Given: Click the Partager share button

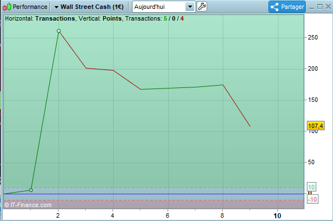Looking at the screenshot, I should point(287,7).
